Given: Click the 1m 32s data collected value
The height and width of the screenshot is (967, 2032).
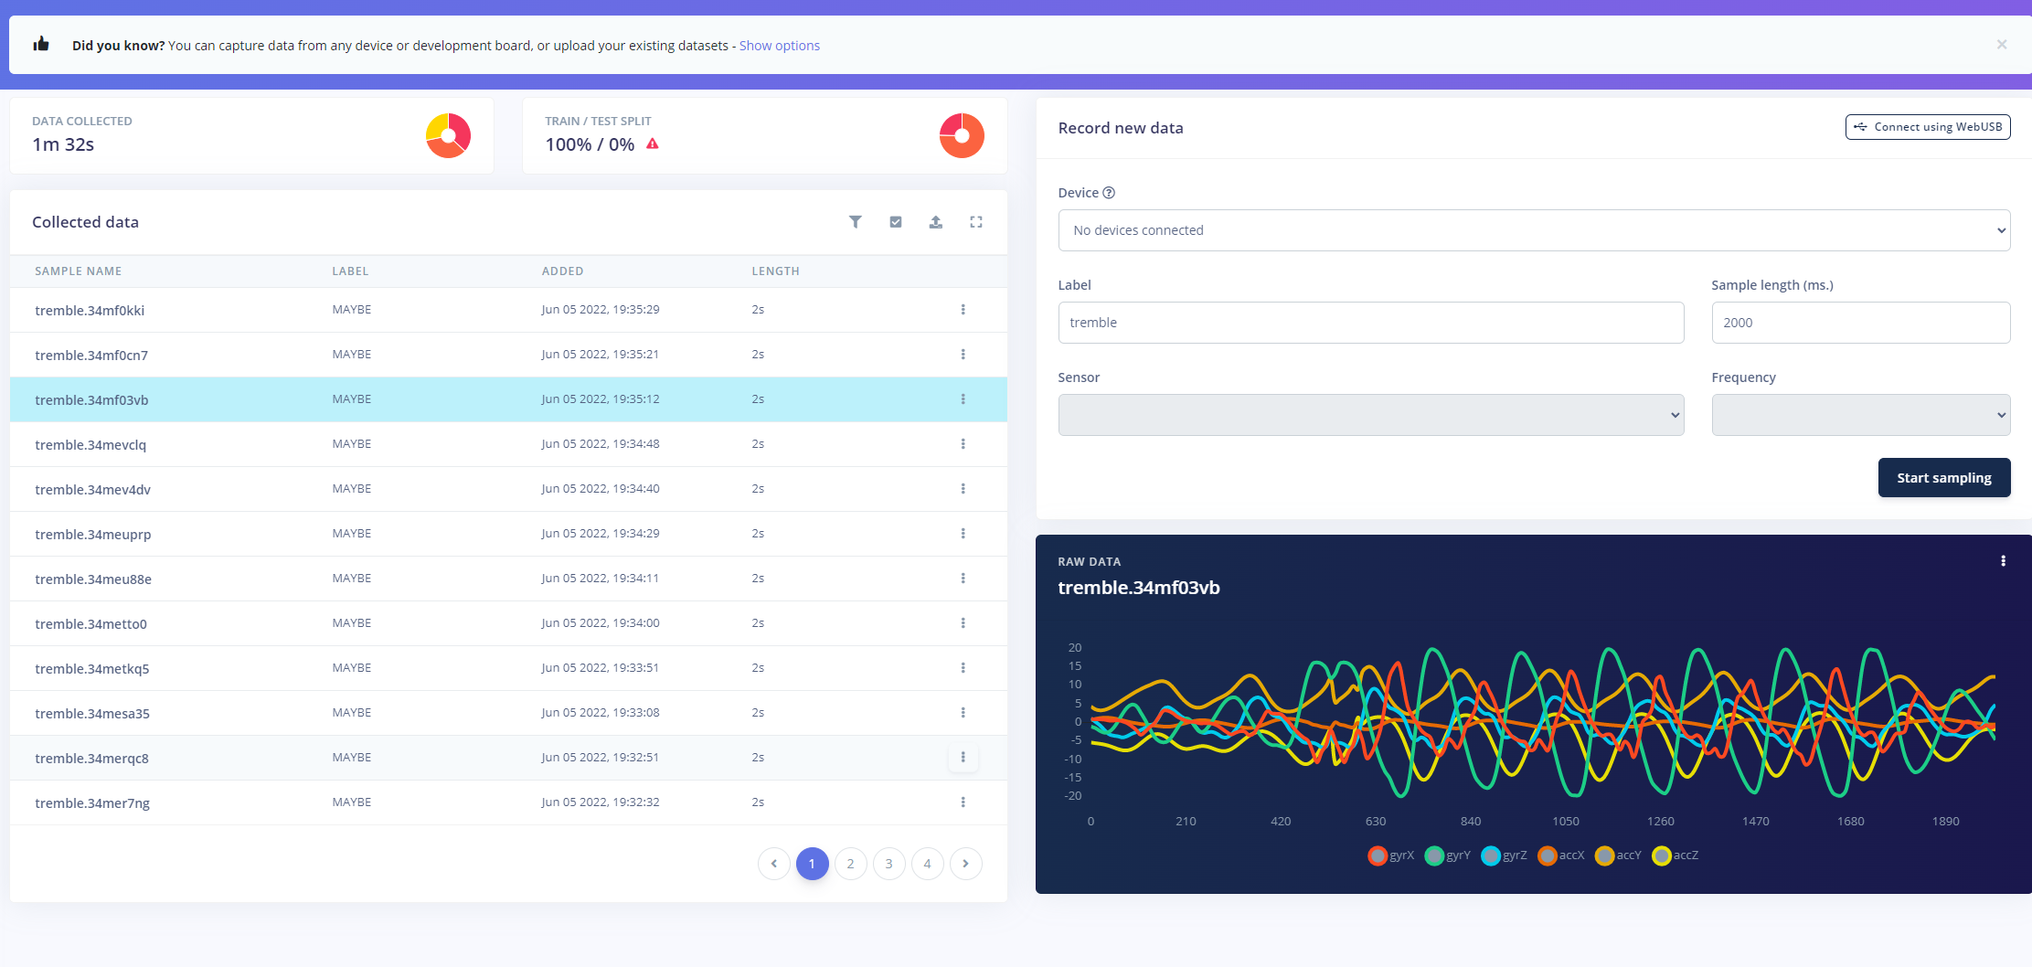Looking at the screenshot, I should [63, 144].
